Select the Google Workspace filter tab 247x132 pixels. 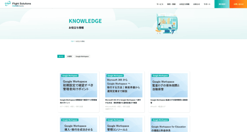[x=82, y=56]
